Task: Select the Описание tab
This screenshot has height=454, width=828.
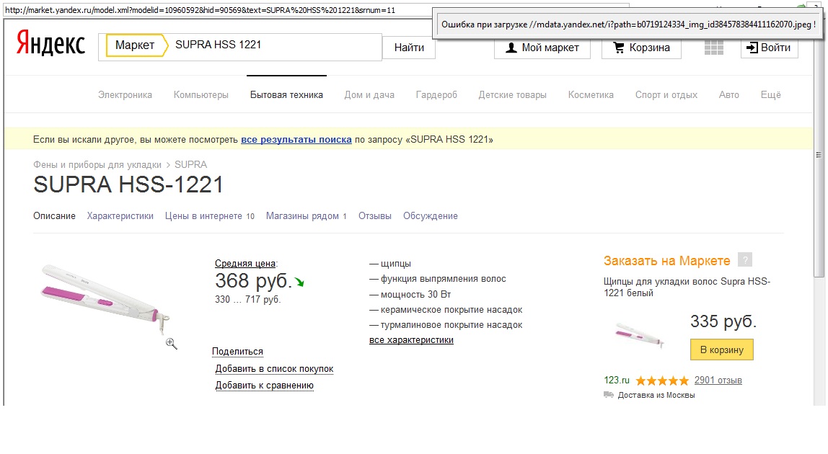Action: 54,216
